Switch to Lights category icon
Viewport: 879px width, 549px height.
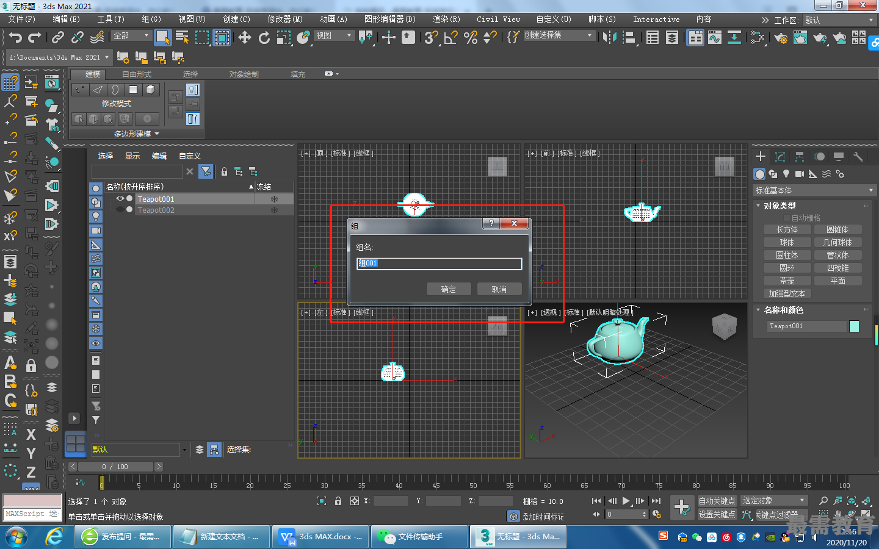(786, 174)
